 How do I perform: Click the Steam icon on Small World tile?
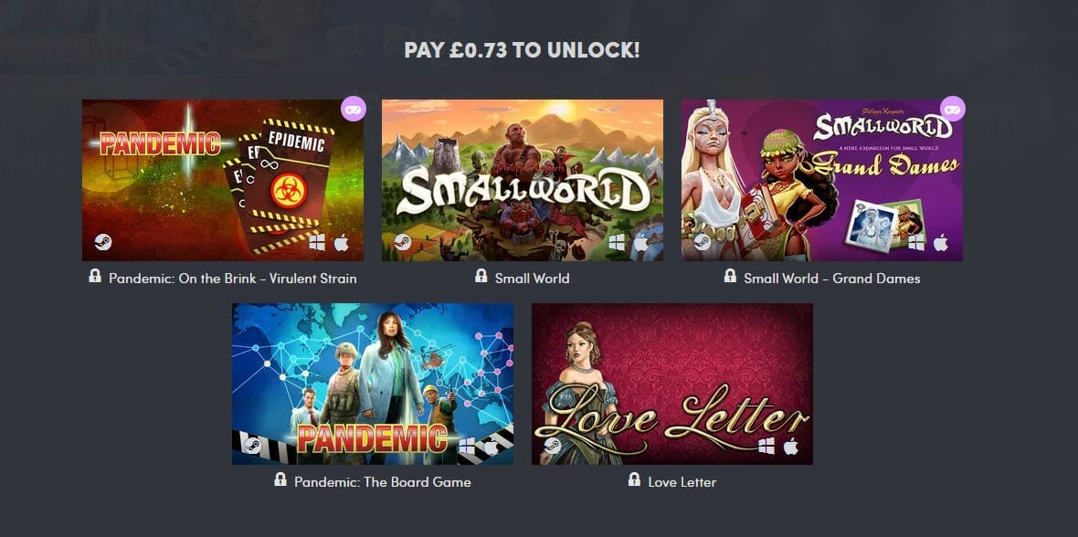pos(403,242)
